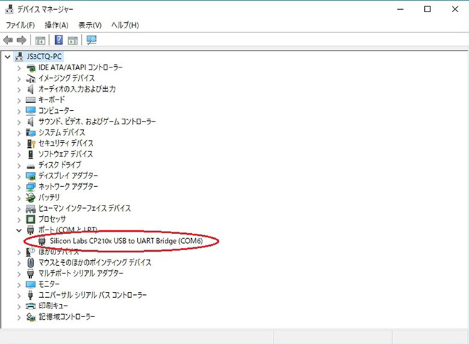Click the プロセッサ chip icon

click(x=31, y=219)
